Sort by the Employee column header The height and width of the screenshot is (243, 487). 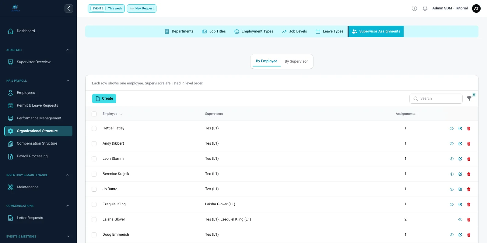(x=112, y=114)
